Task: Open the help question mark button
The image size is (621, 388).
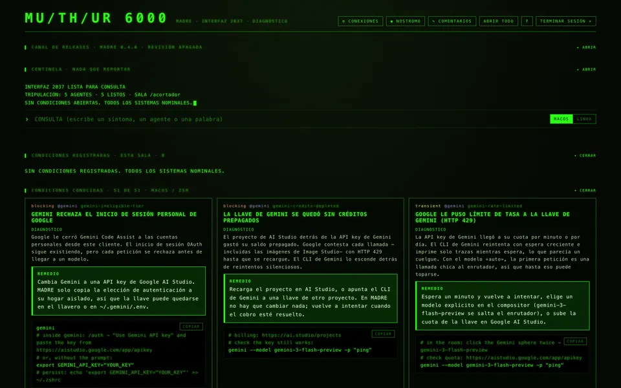Action: (527, 21)
